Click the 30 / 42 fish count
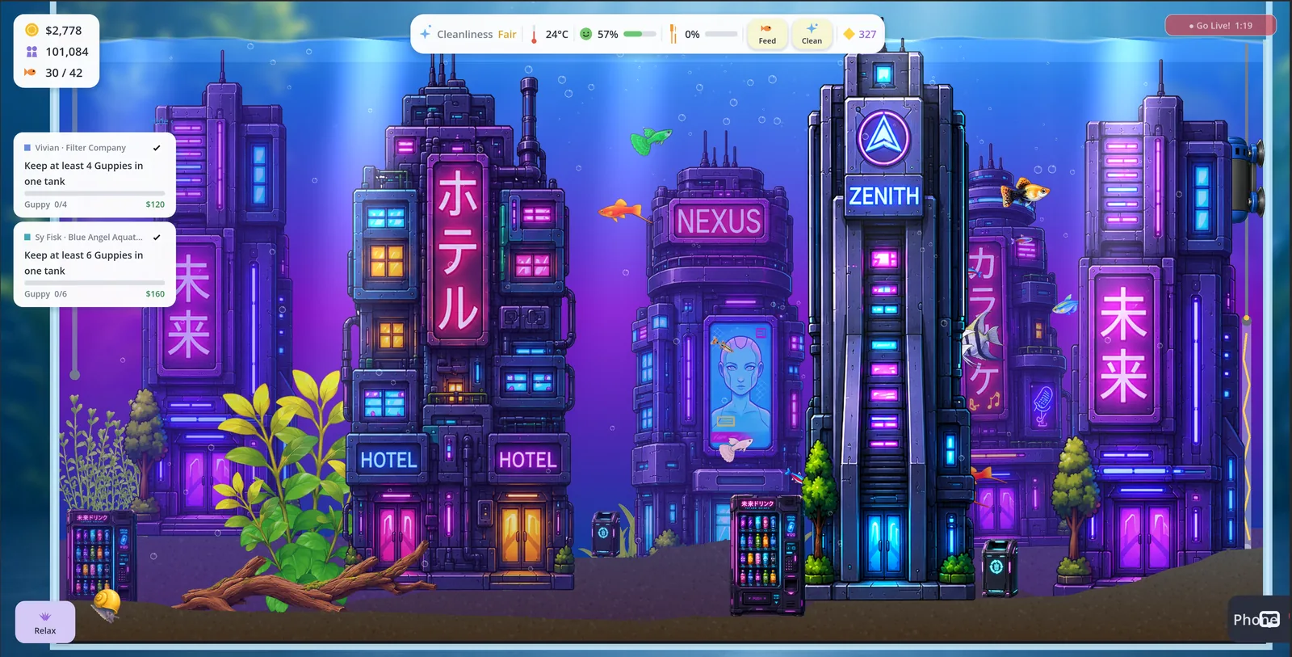 tap(64, 73)
